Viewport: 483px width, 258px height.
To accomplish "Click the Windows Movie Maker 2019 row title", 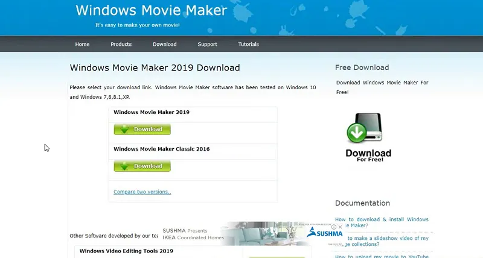I will [152, 112].
